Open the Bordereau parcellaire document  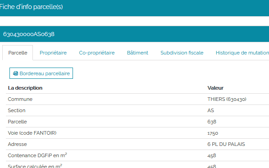[41, 73]
